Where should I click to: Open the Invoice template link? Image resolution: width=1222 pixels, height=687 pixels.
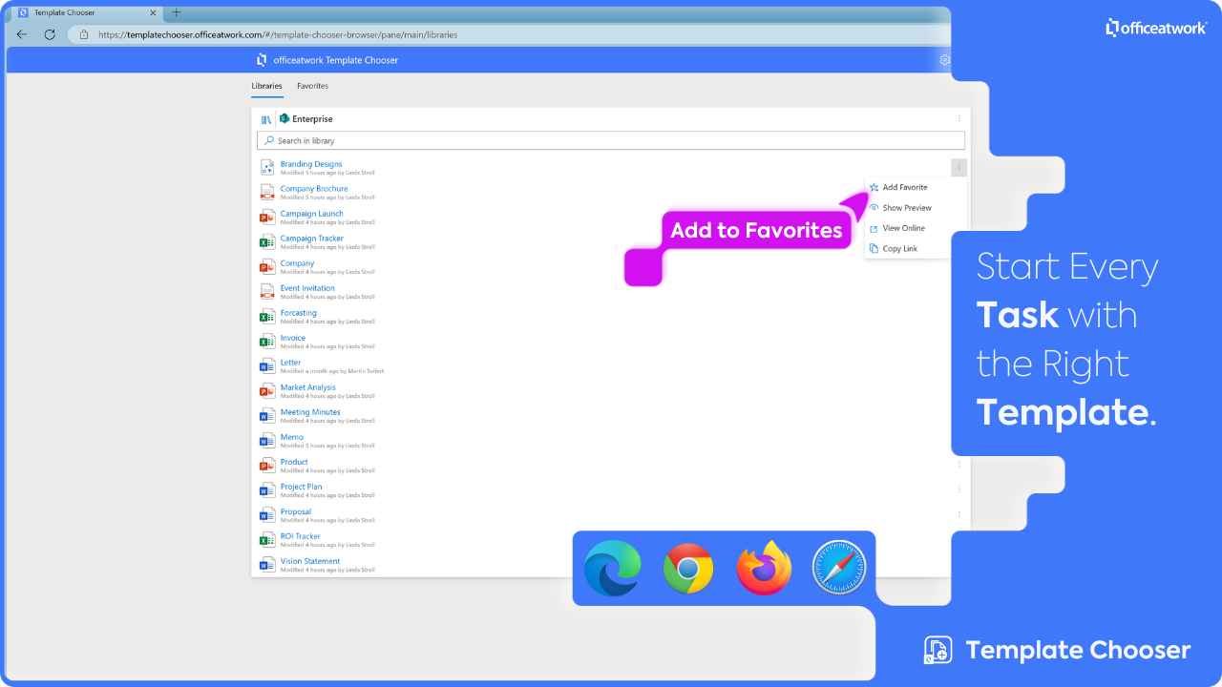[293, 338]
